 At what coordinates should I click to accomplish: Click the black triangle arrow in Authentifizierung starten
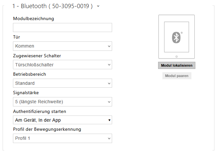coord(109,120)
